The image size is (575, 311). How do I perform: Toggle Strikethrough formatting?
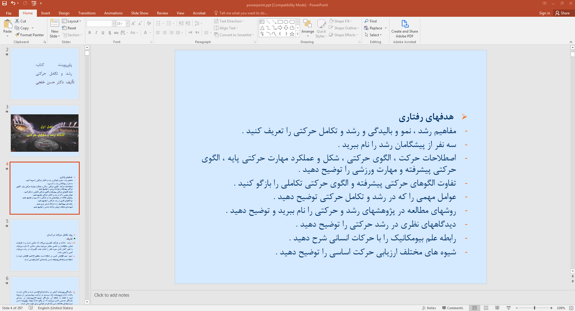tap(116, 33)
